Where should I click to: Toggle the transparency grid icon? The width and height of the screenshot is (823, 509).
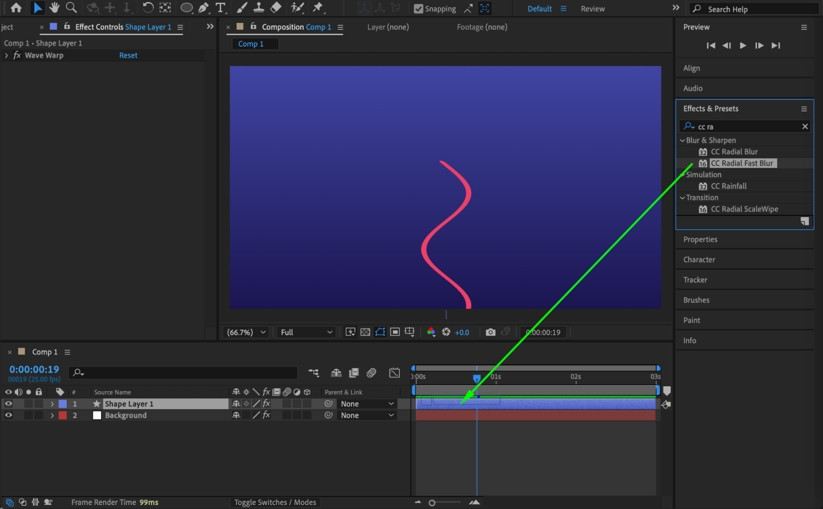click(x=365, y=332)
